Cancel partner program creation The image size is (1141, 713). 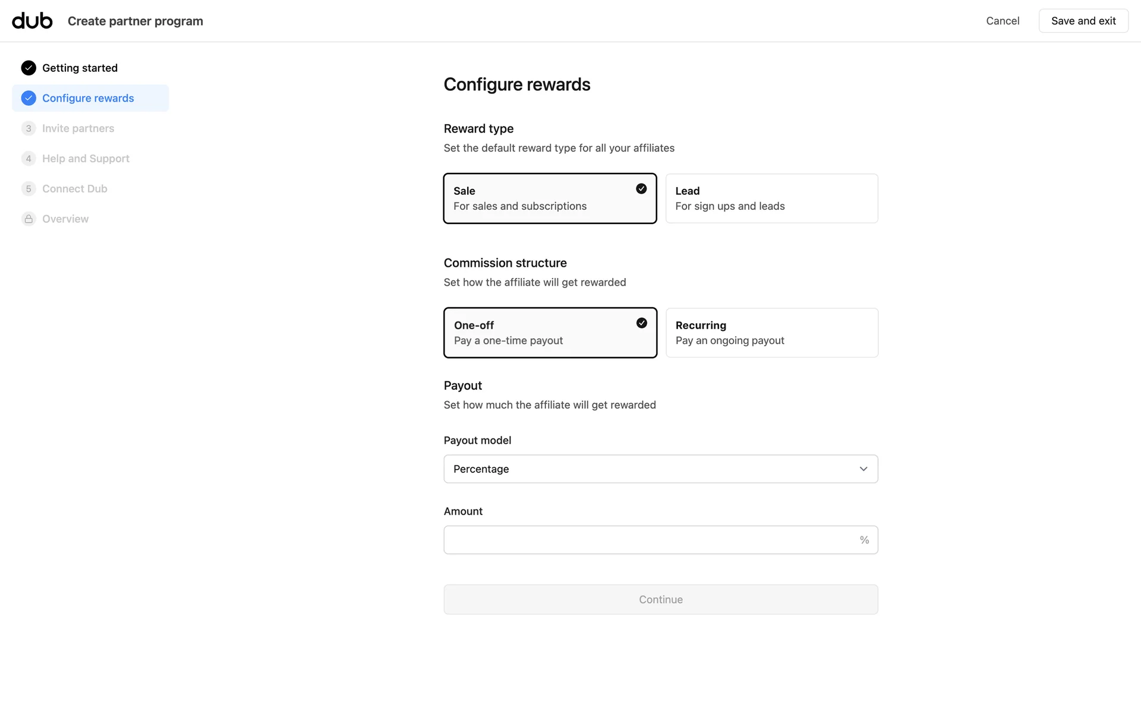click(x=1003, y=21)
